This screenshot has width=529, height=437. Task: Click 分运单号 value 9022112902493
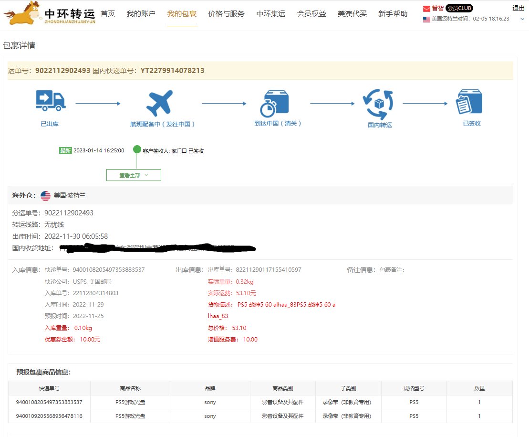69,213
